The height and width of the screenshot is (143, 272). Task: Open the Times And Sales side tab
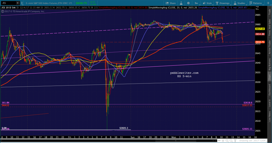[270, 27]
